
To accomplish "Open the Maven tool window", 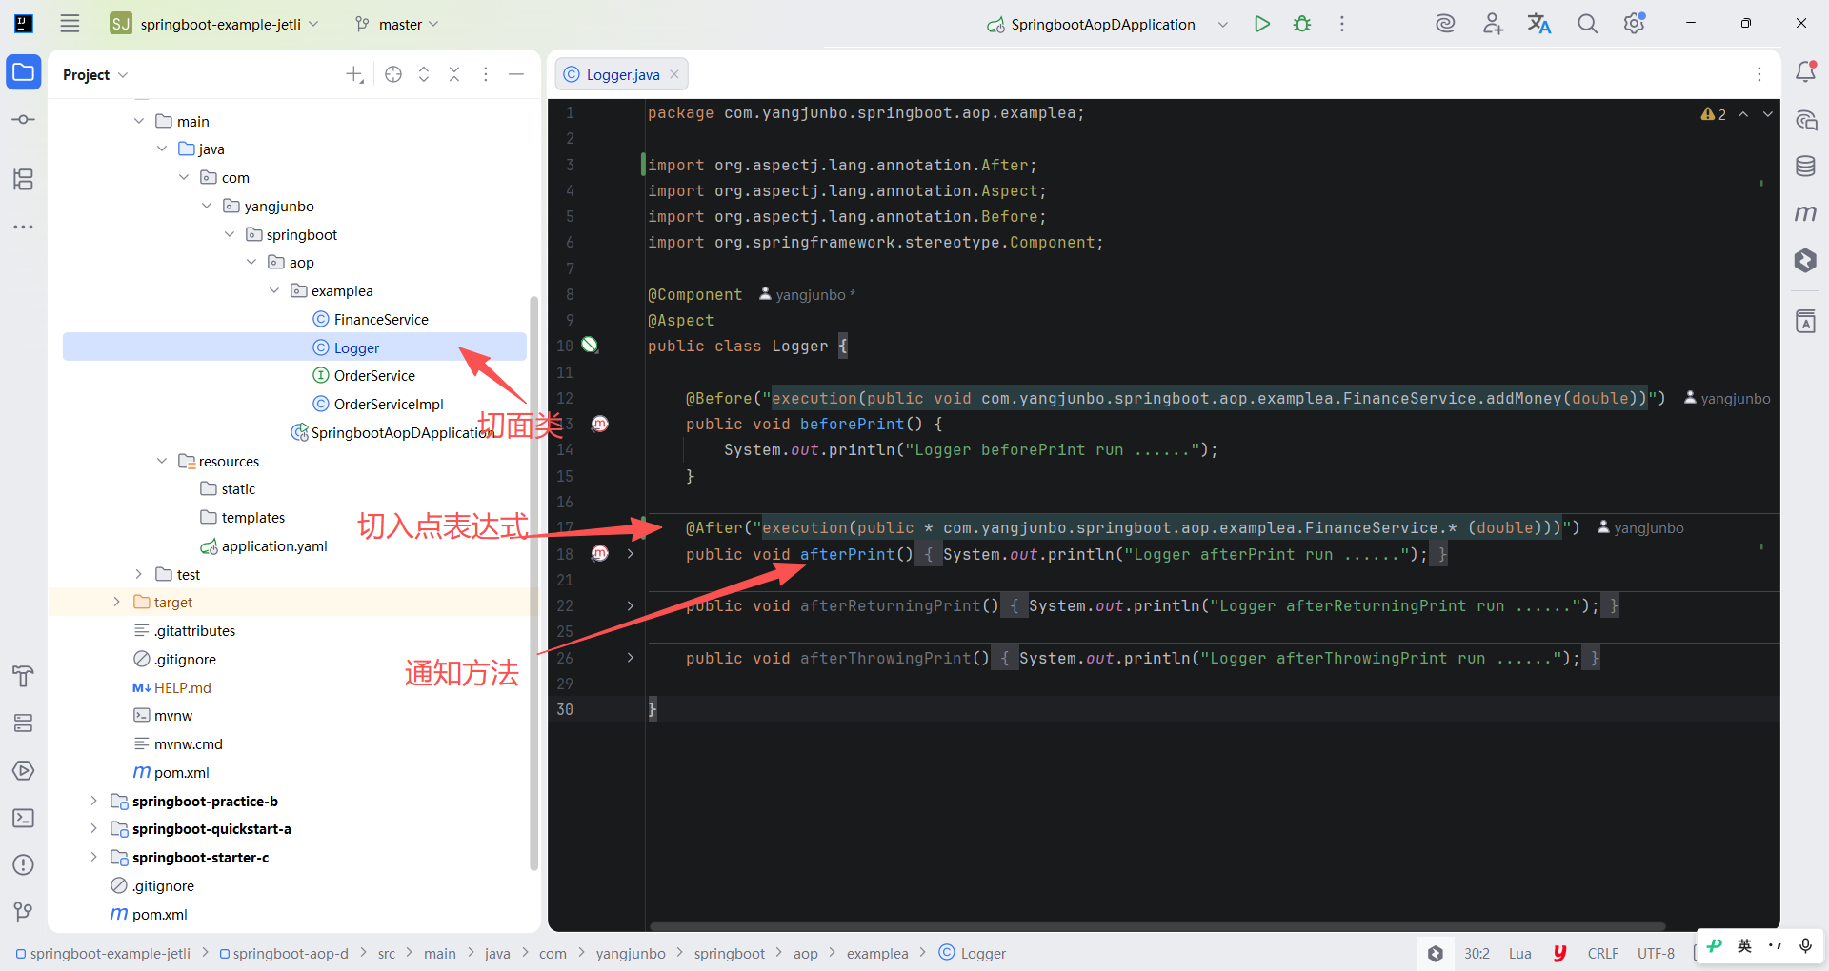I will (1805, 214).
